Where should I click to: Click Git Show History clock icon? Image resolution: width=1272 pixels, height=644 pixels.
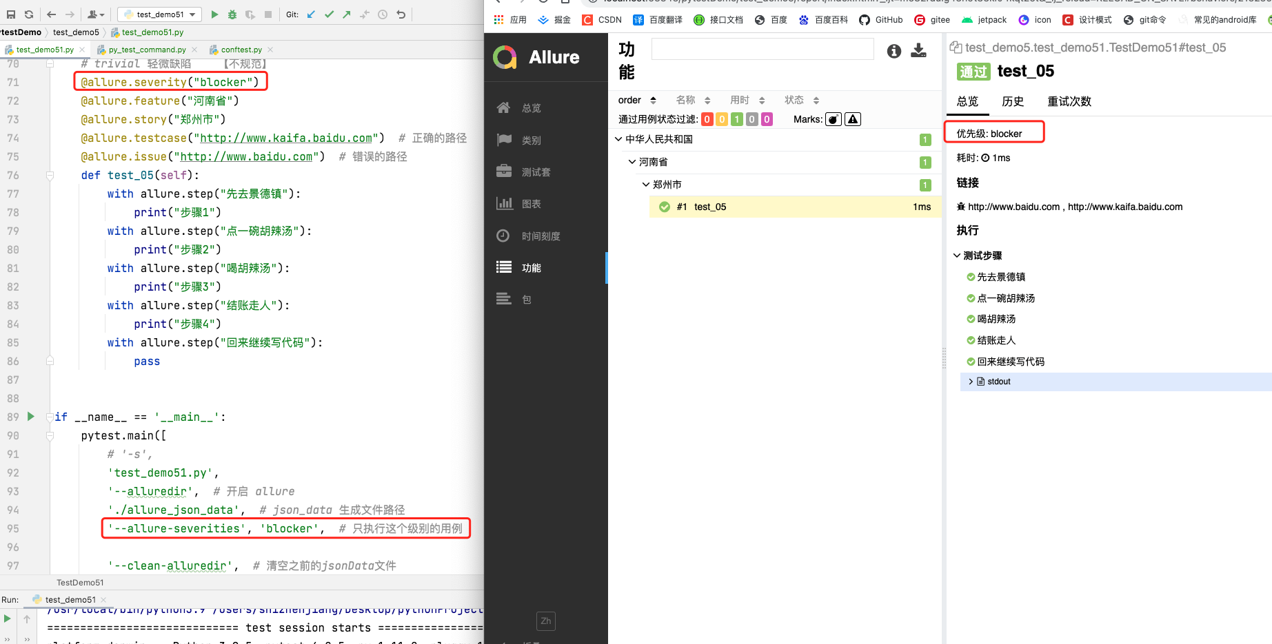383,14
